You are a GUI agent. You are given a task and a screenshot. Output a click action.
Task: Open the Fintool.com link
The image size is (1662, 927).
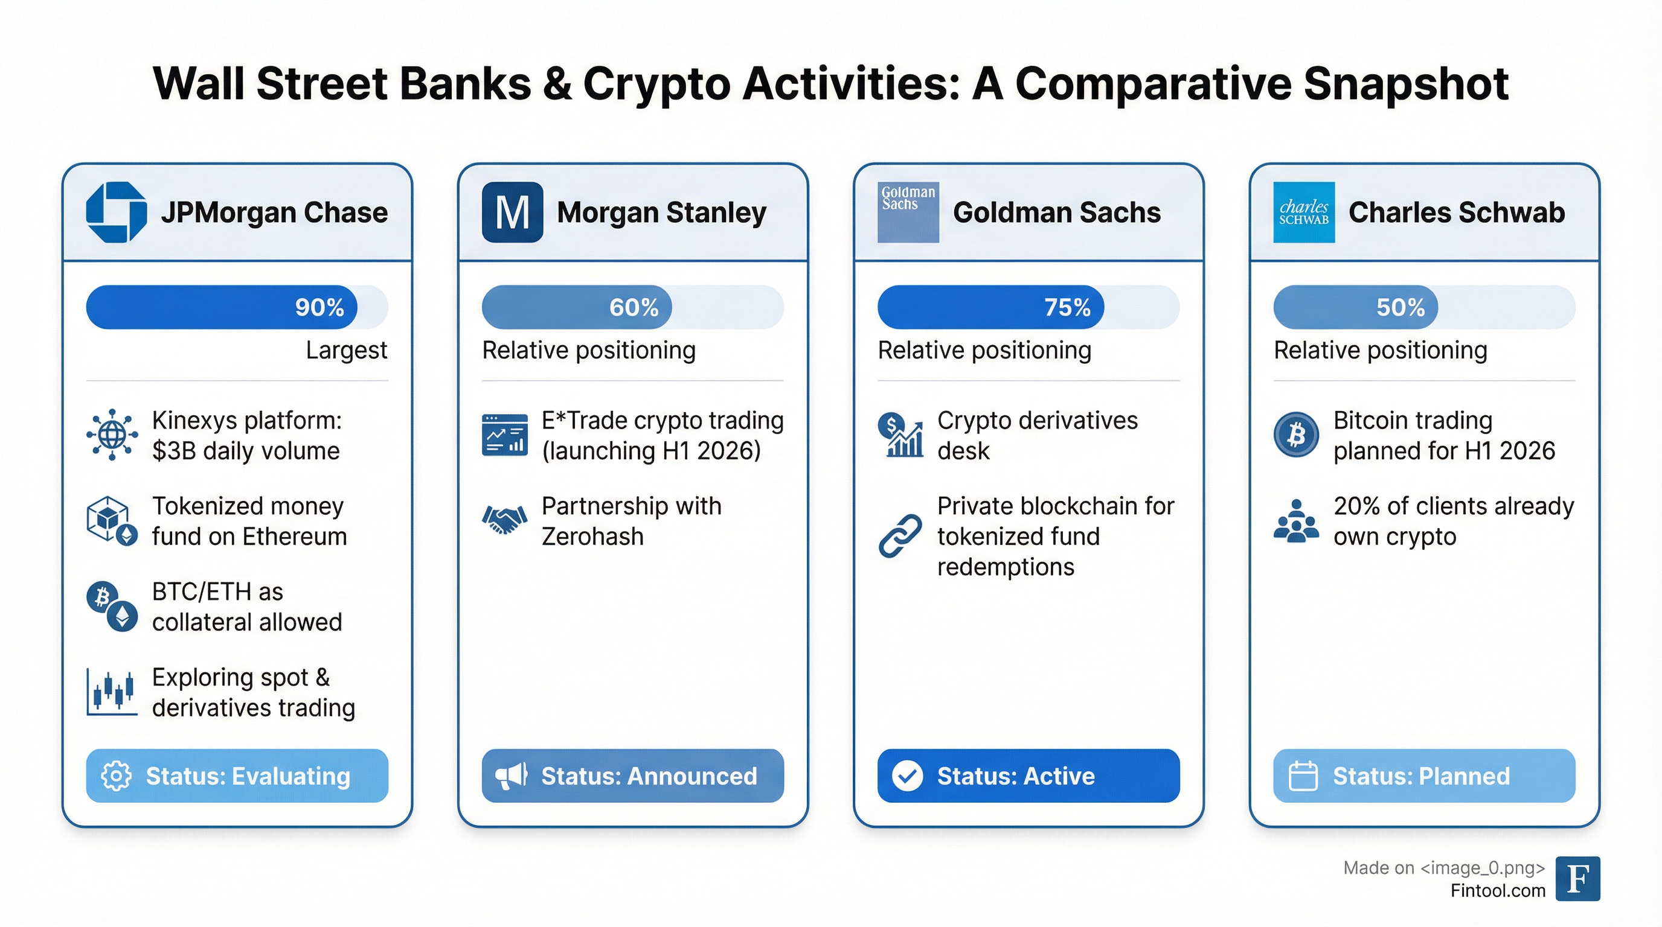click(1498, 891)
